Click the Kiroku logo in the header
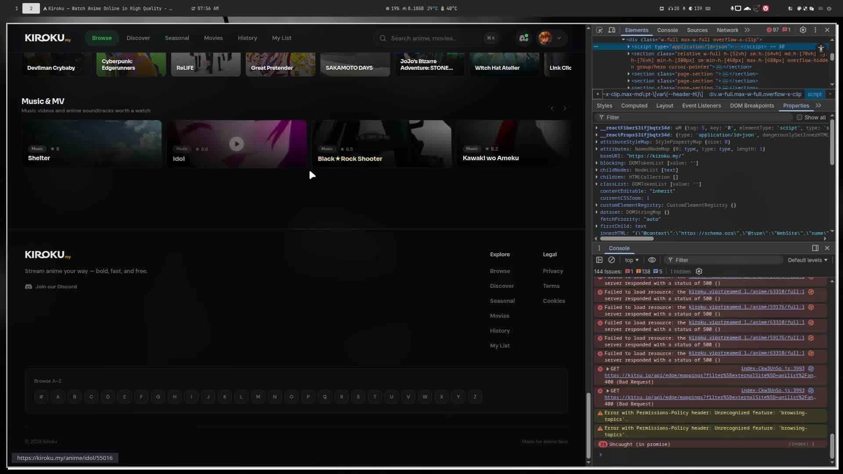The height and width of the screenshot is (474, 843). click(48, 38)
